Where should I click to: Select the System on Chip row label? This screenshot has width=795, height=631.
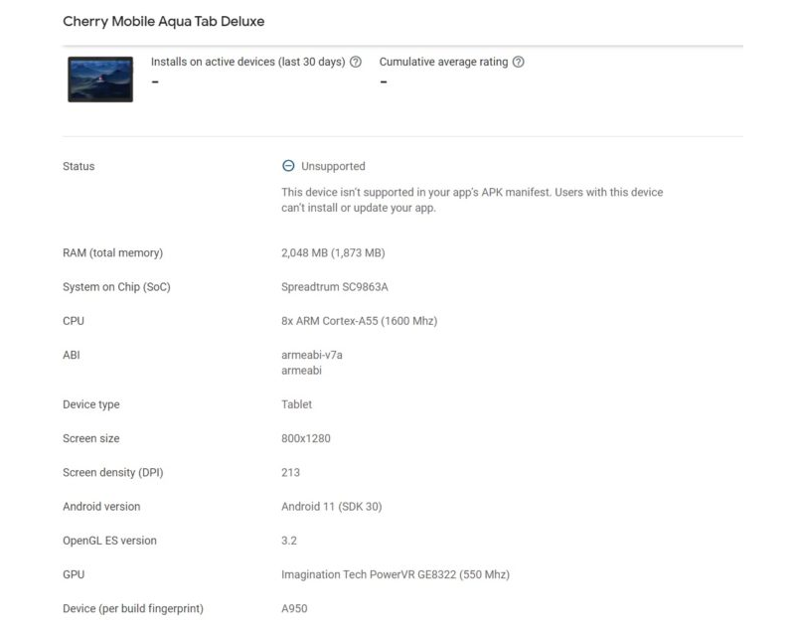pos(121,286)
